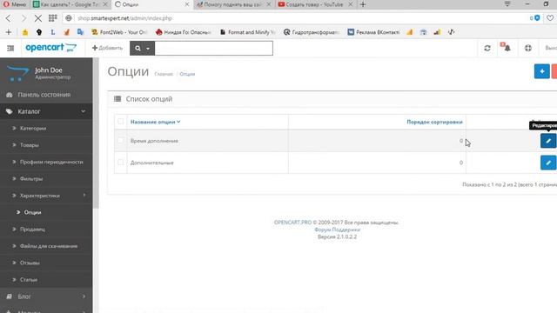Open notifications bell icon

click(506, 47)
